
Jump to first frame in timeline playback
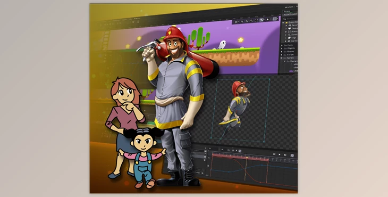pos(274,154)
